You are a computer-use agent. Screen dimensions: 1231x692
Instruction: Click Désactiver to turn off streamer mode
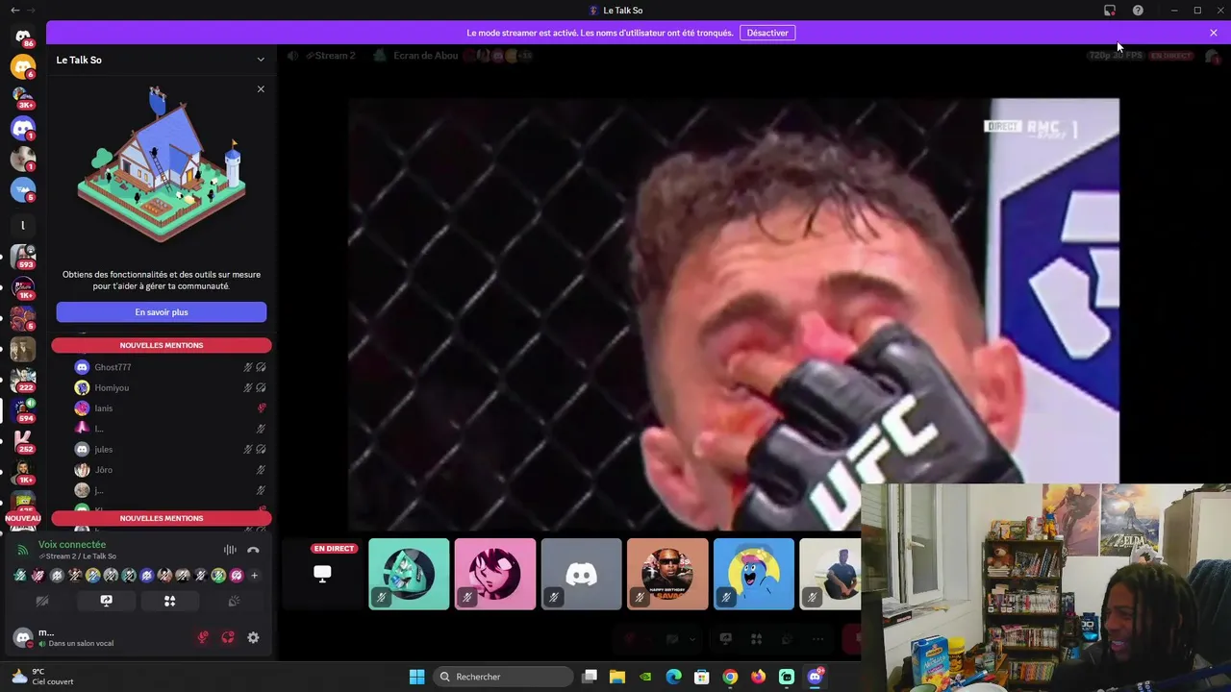767,33
